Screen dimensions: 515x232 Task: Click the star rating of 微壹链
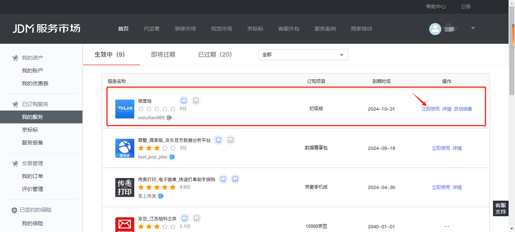(157, 109)
